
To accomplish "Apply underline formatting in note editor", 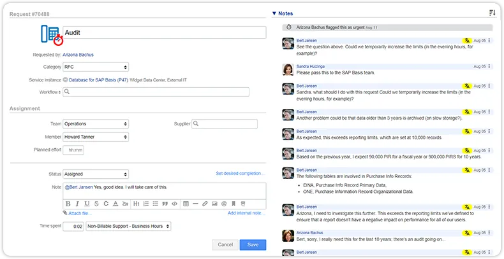I will click(x=87, y=204).
